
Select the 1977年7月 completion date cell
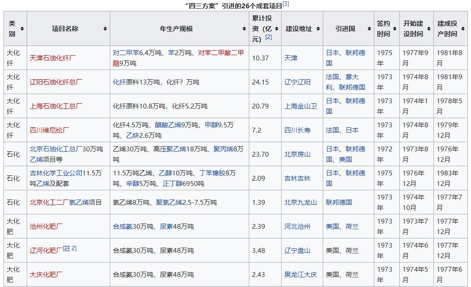pos(450,202)
